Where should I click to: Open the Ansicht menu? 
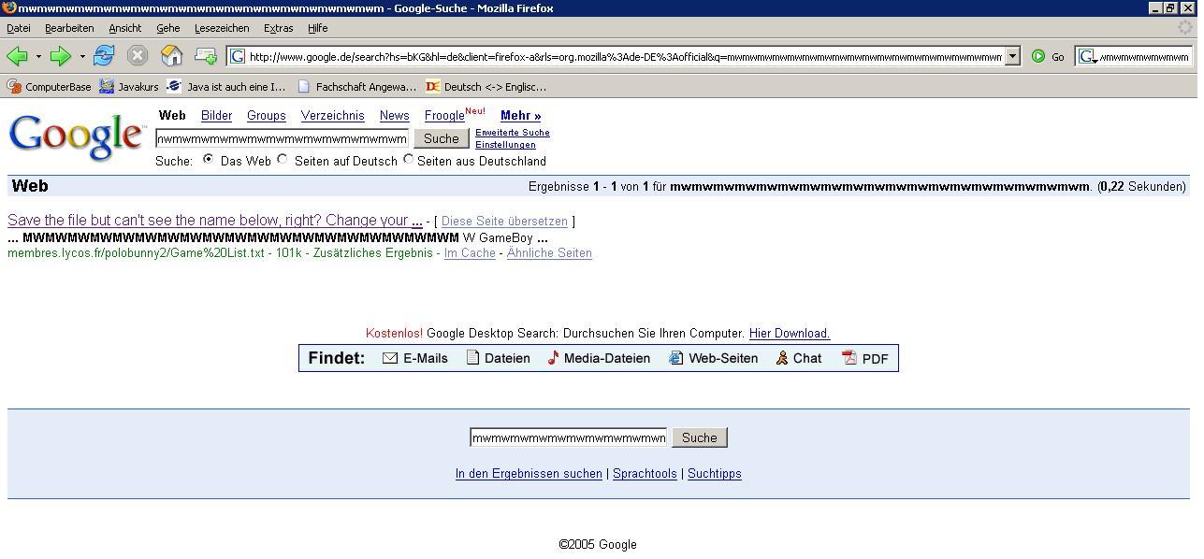(125, 28)
